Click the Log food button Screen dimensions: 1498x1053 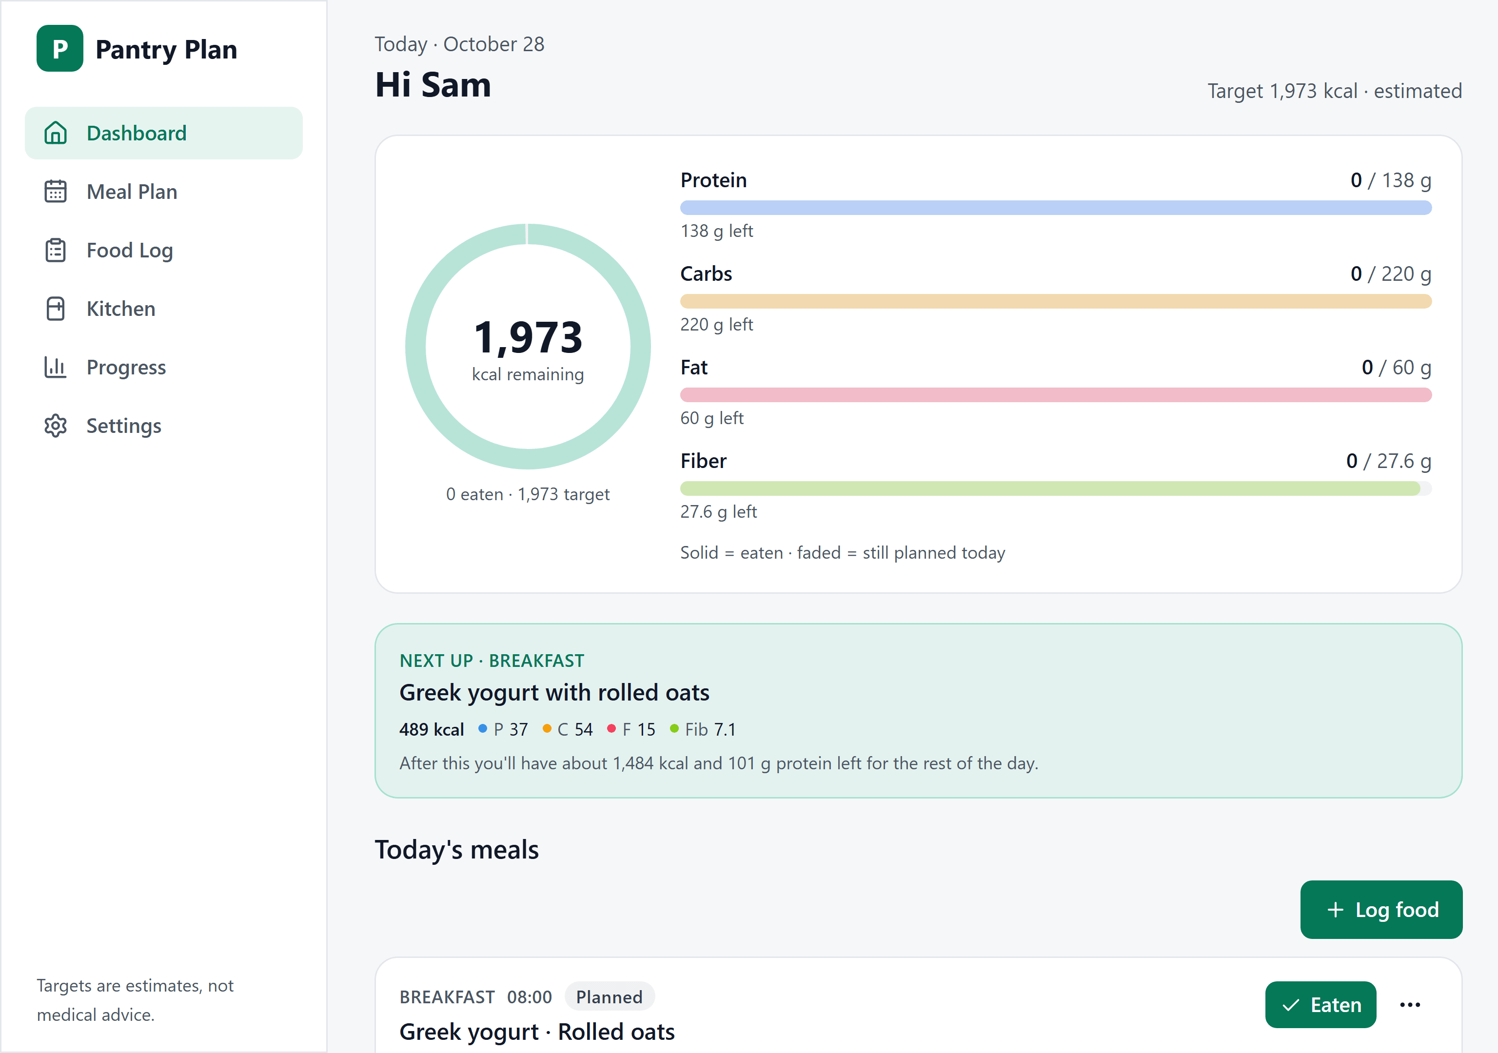pyautogui.click(x=1381, y=910)
